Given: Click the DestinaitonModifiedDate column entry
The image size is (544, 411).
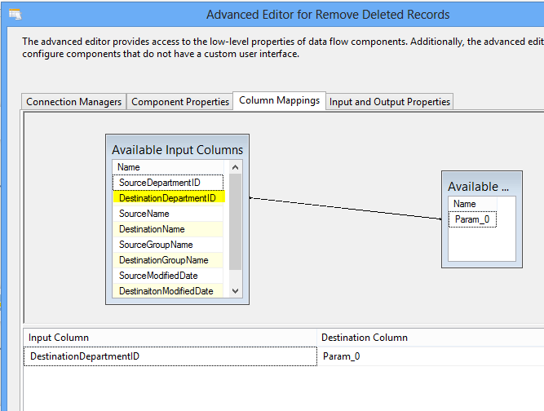Looking at the screenshot, I should click(166, 291).
